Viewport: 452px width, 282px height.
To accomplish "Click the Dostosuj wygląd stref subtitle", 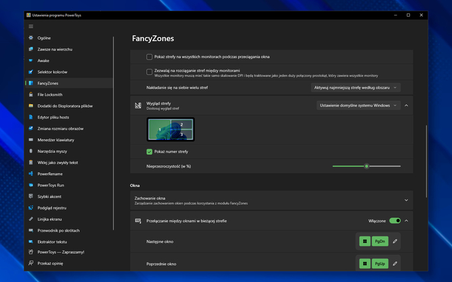I will (163, 108).
